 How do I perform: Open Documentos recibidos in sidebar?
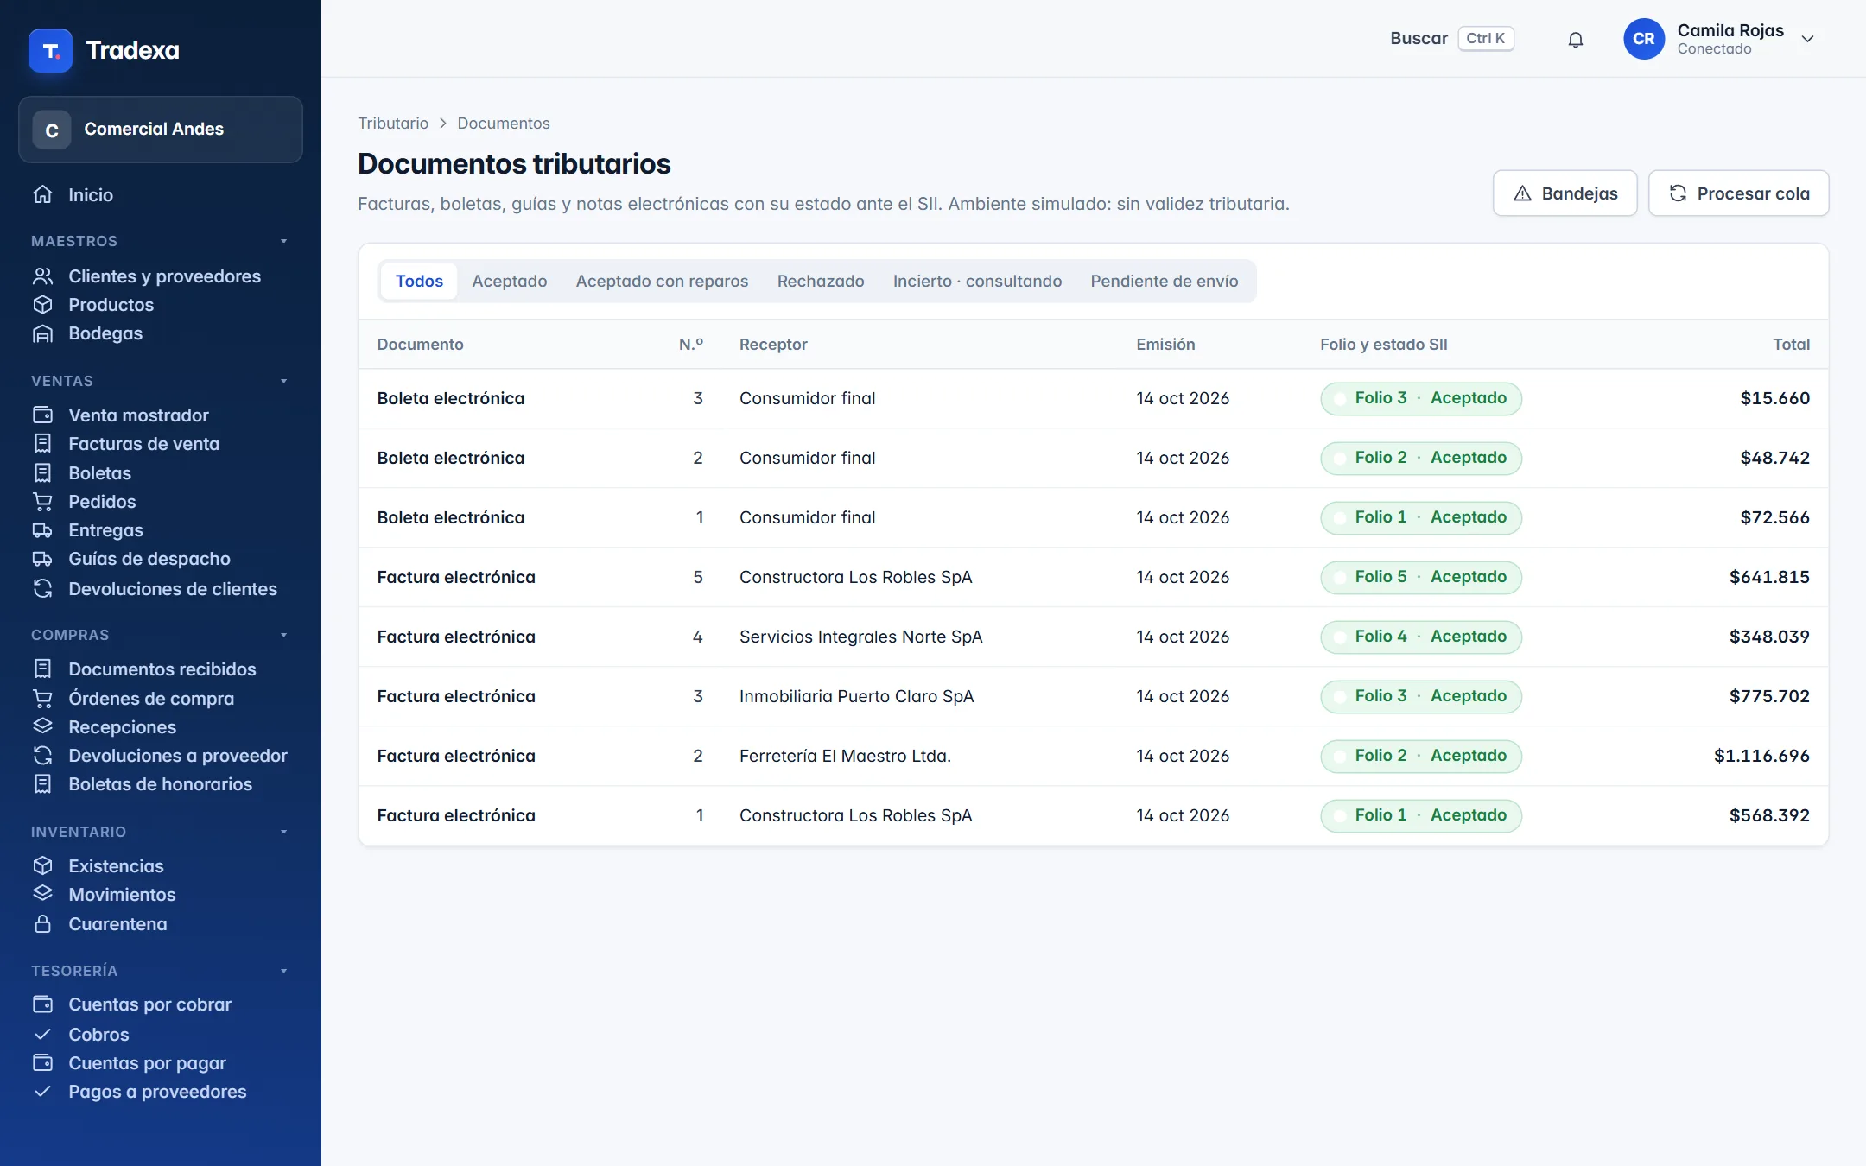162,669
